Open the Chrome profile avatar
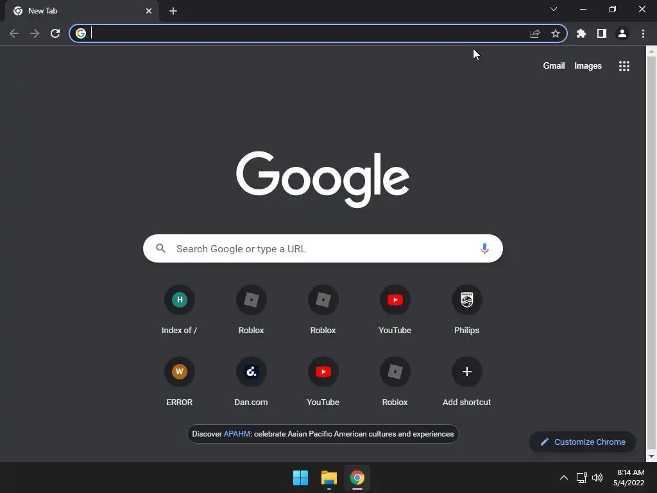The width and height of the screenshot is (657, 493). tap(622, 33)
